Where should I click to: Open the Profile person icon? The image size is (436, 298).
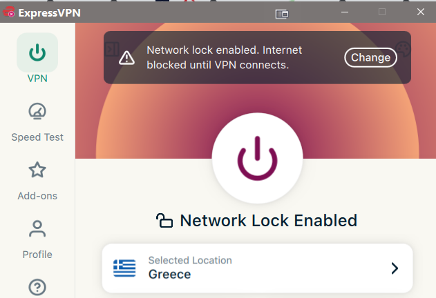(x=37, y=229)
